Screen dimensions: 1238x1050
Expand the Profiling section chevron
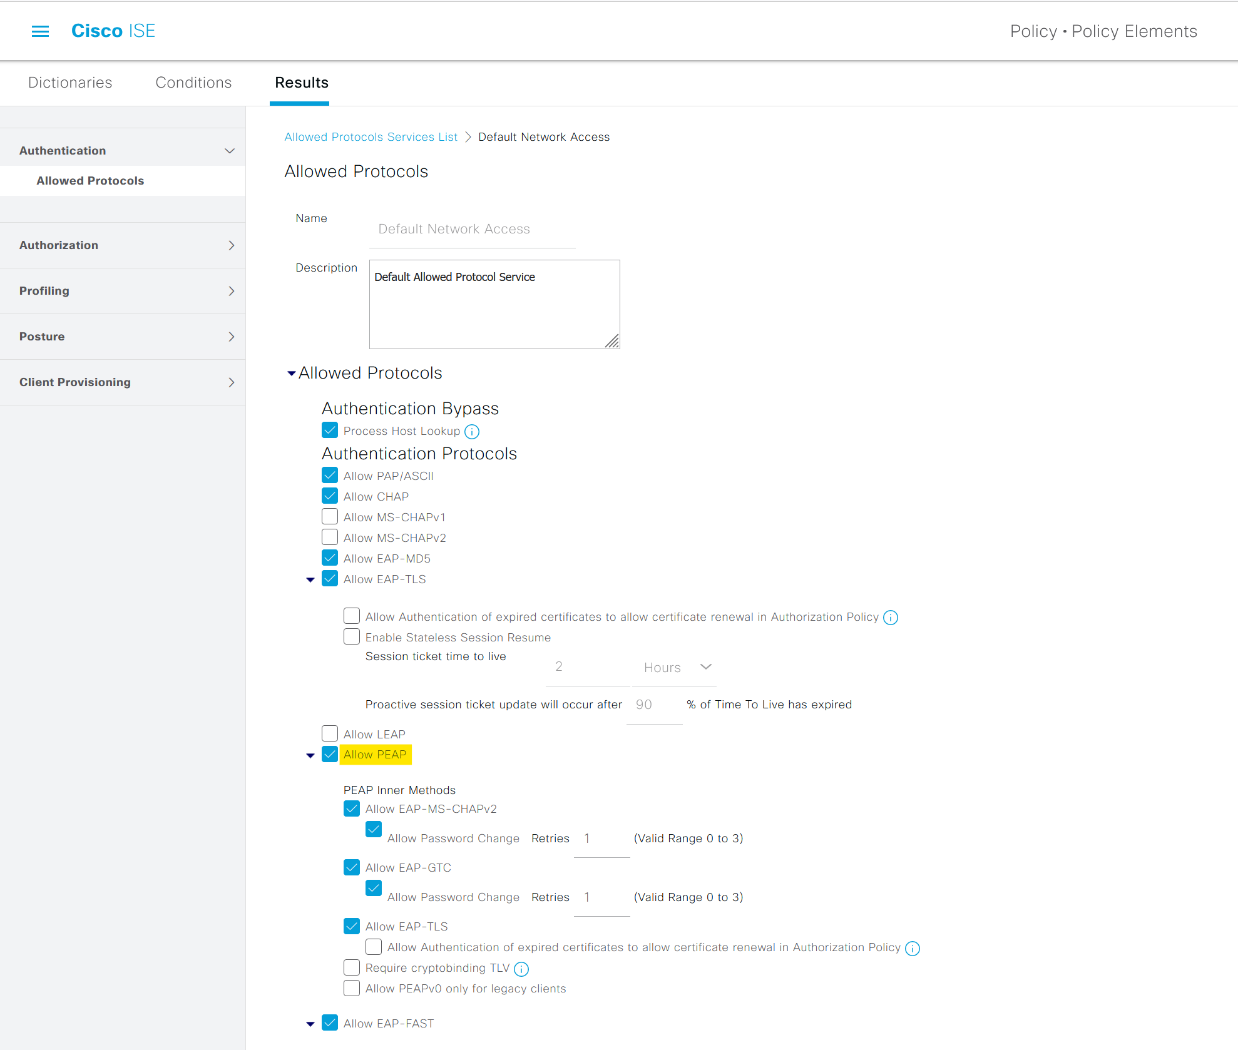click(x=231, y=291)
